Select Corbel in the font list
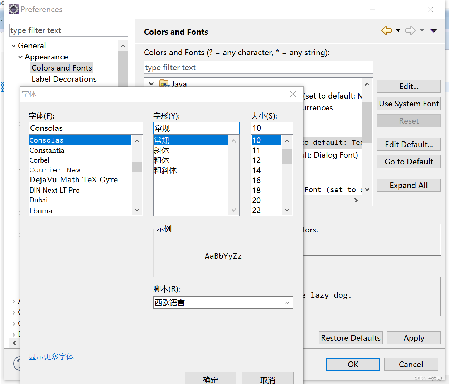This screenshot has height=384, width=449. click(39, 160)
